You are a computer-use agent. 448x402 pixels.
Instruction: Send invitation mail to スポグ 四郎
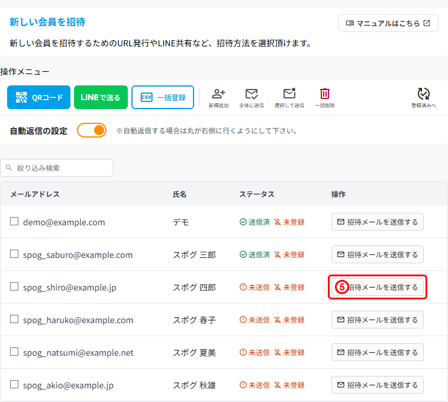378,287
